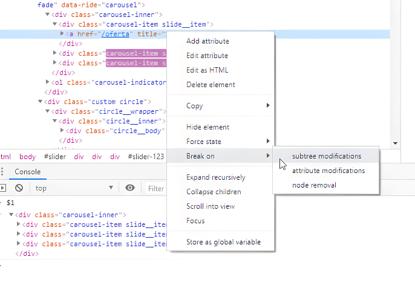Image resolution: width=415 pixels, height=288 pixels.
Task: Click Store as global variable
Action: tap(223, 242)
